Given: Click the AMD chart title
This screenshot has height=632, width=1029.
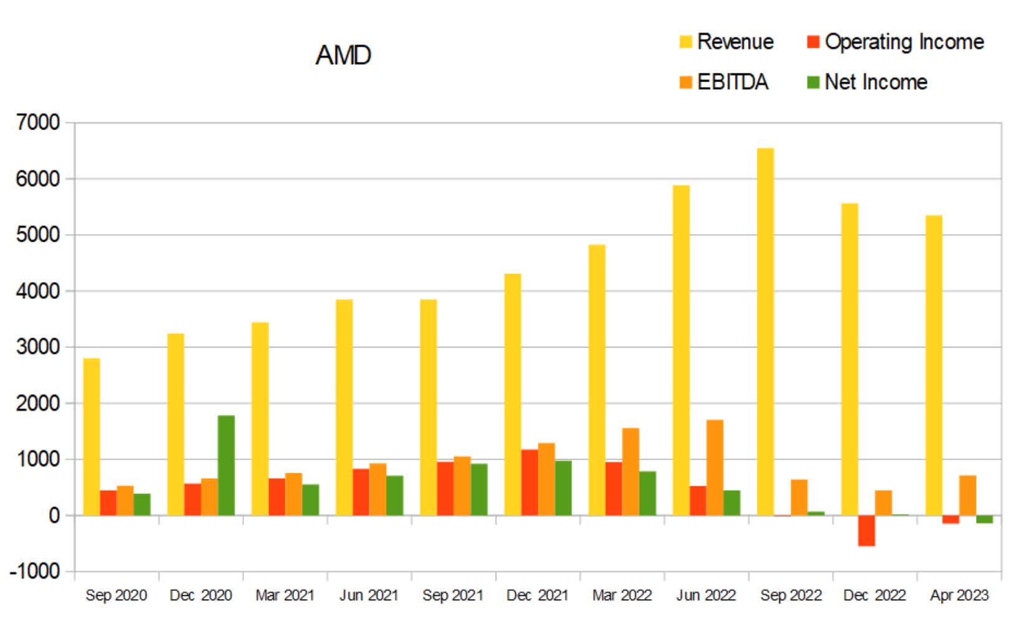Looking at the screenshot, I should (344, 55).
